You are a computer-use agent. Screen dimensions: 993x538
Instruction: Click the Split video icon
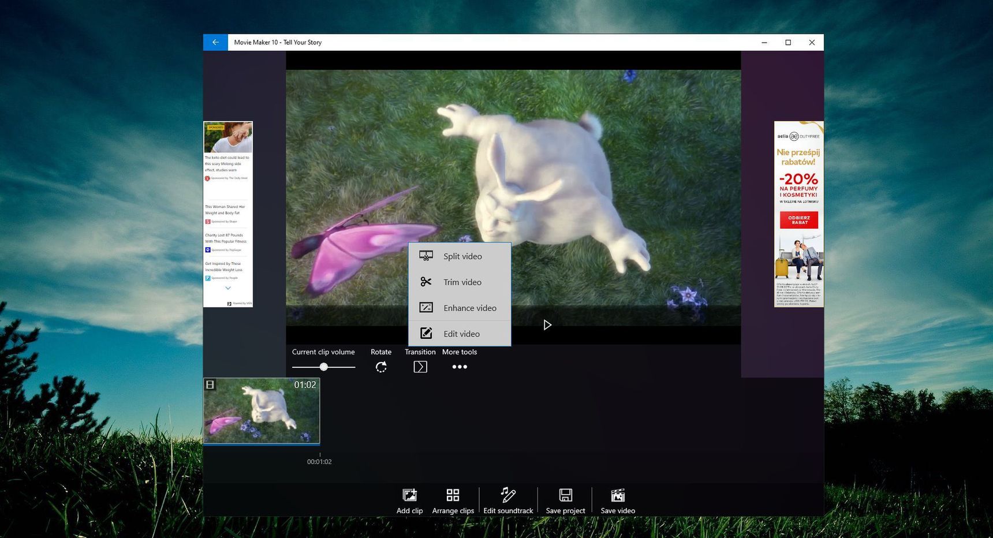[x=426, y=256]
